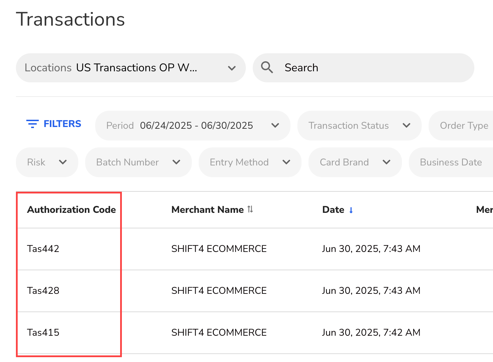This screenshot has height=362, width=493.
Task: Select the Card Brand filter
Action: click(x=355, y=162)
